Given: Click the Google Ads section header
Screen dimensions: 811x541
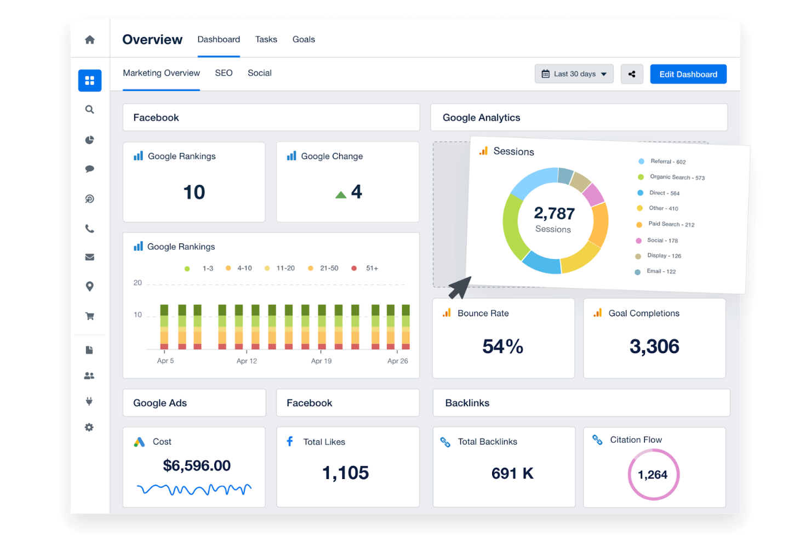Looking at the screenshot, I should click(x=195, y=403).
